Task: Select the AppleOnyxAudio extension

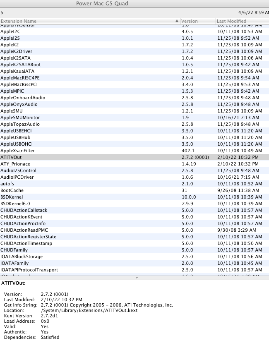Action: (134, 104)
